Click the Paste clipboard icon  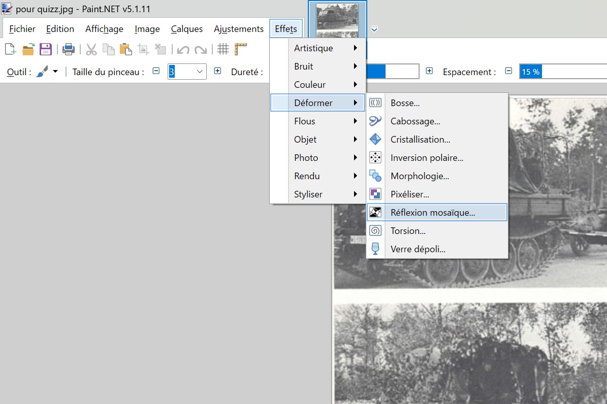(x=126, y=49)
